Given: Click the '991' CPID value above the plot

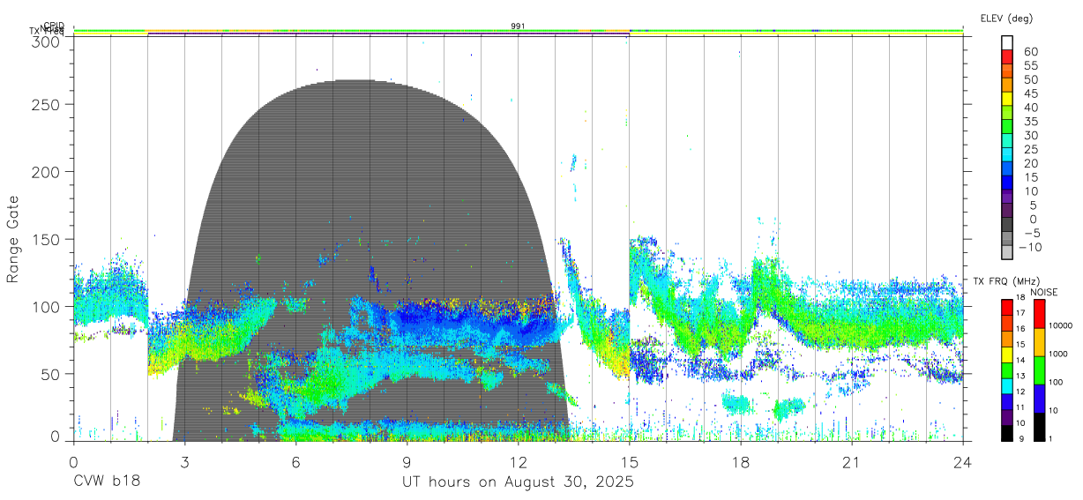Looking at the screenshot, I should pos(518,26).
